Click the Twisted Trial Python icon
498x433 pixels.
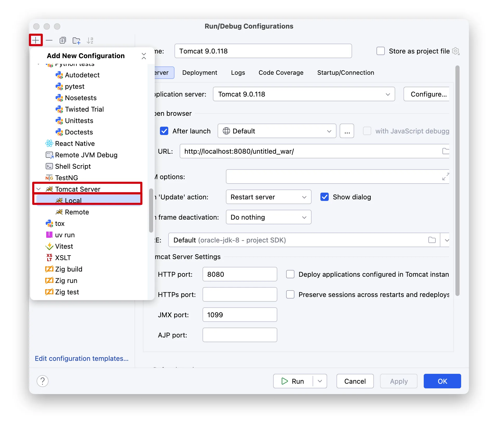click(x=59, y=109)
